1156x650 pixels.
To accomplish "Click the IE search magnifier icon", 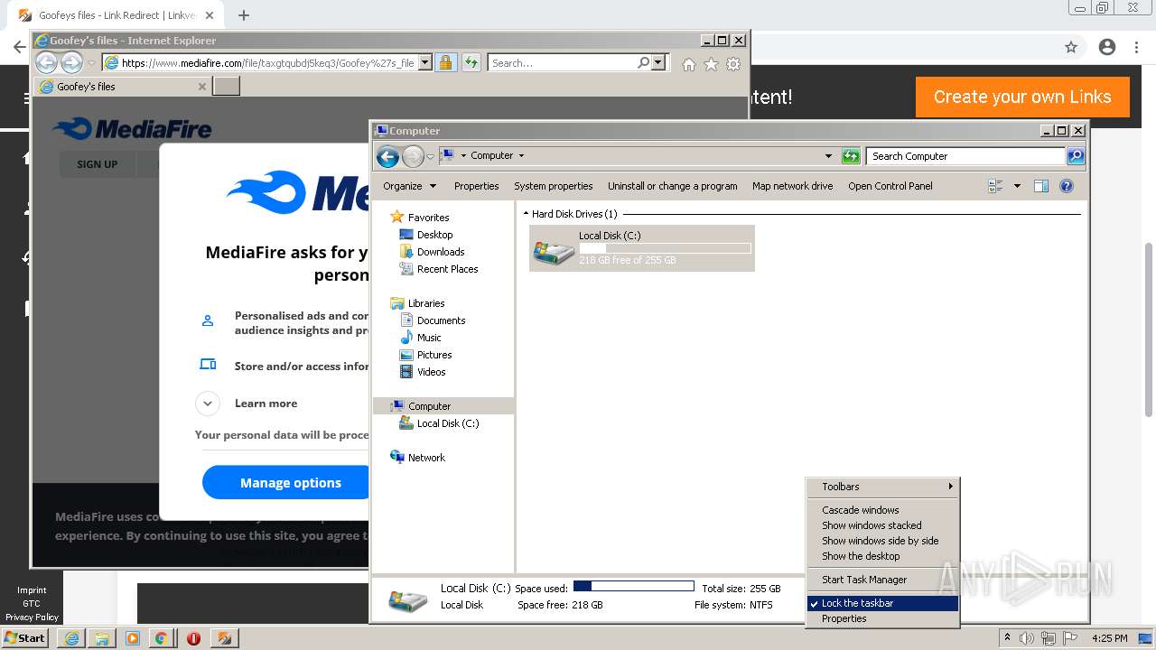I will (643, 62).
